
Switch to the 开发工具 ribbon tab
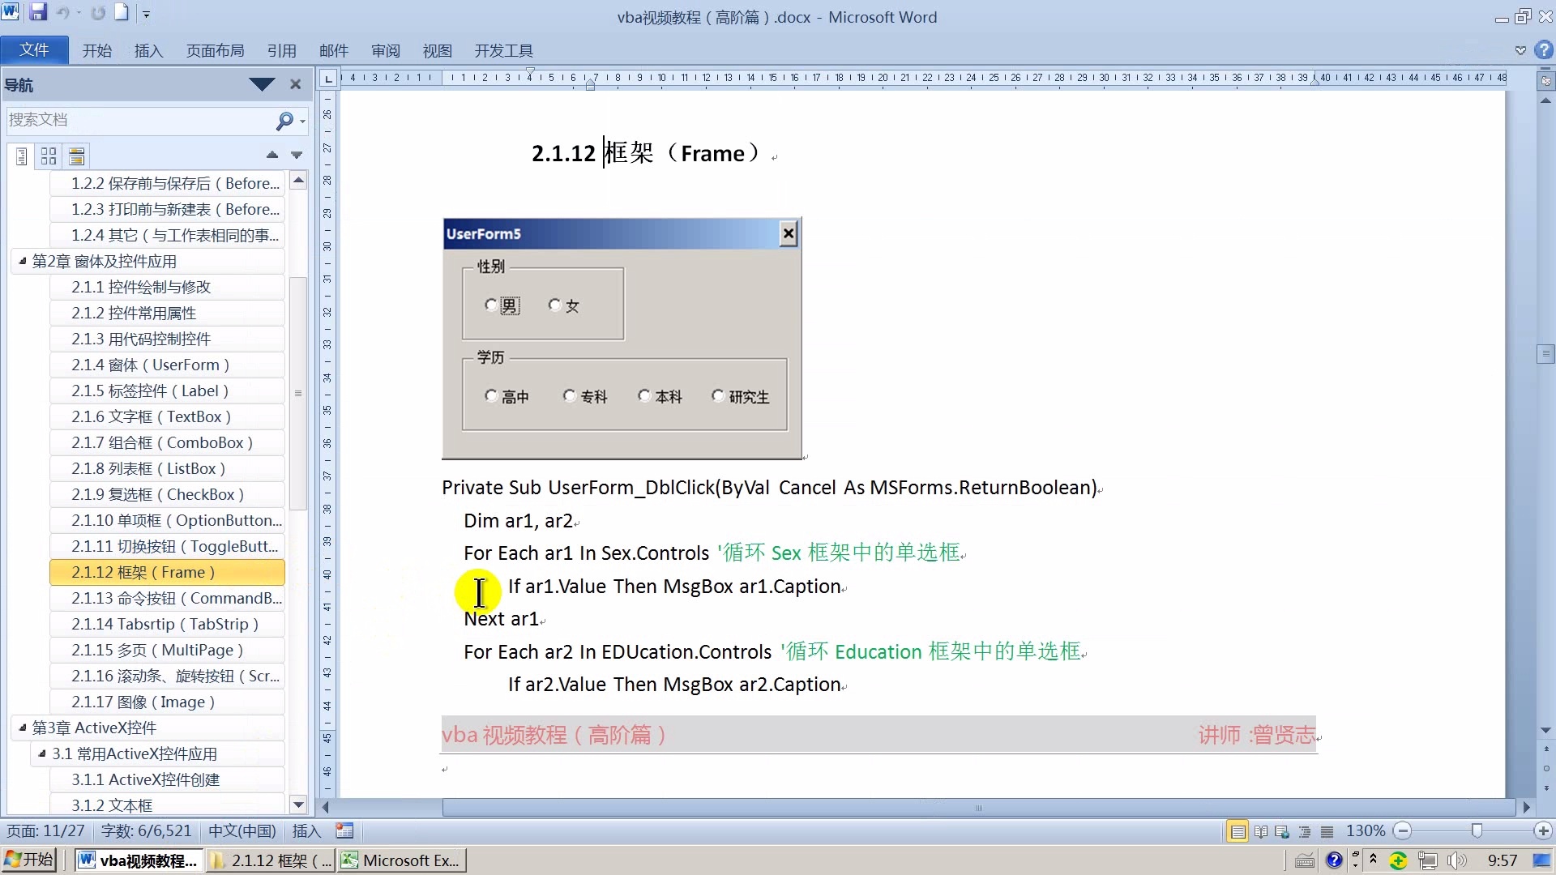[503, 50]
